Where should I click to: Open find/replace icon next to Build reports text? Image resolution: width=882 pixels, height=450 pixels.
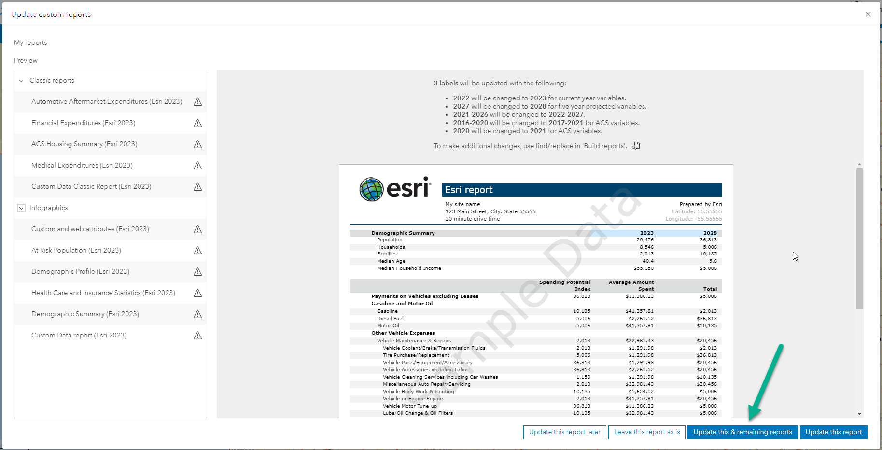[635, 145]
